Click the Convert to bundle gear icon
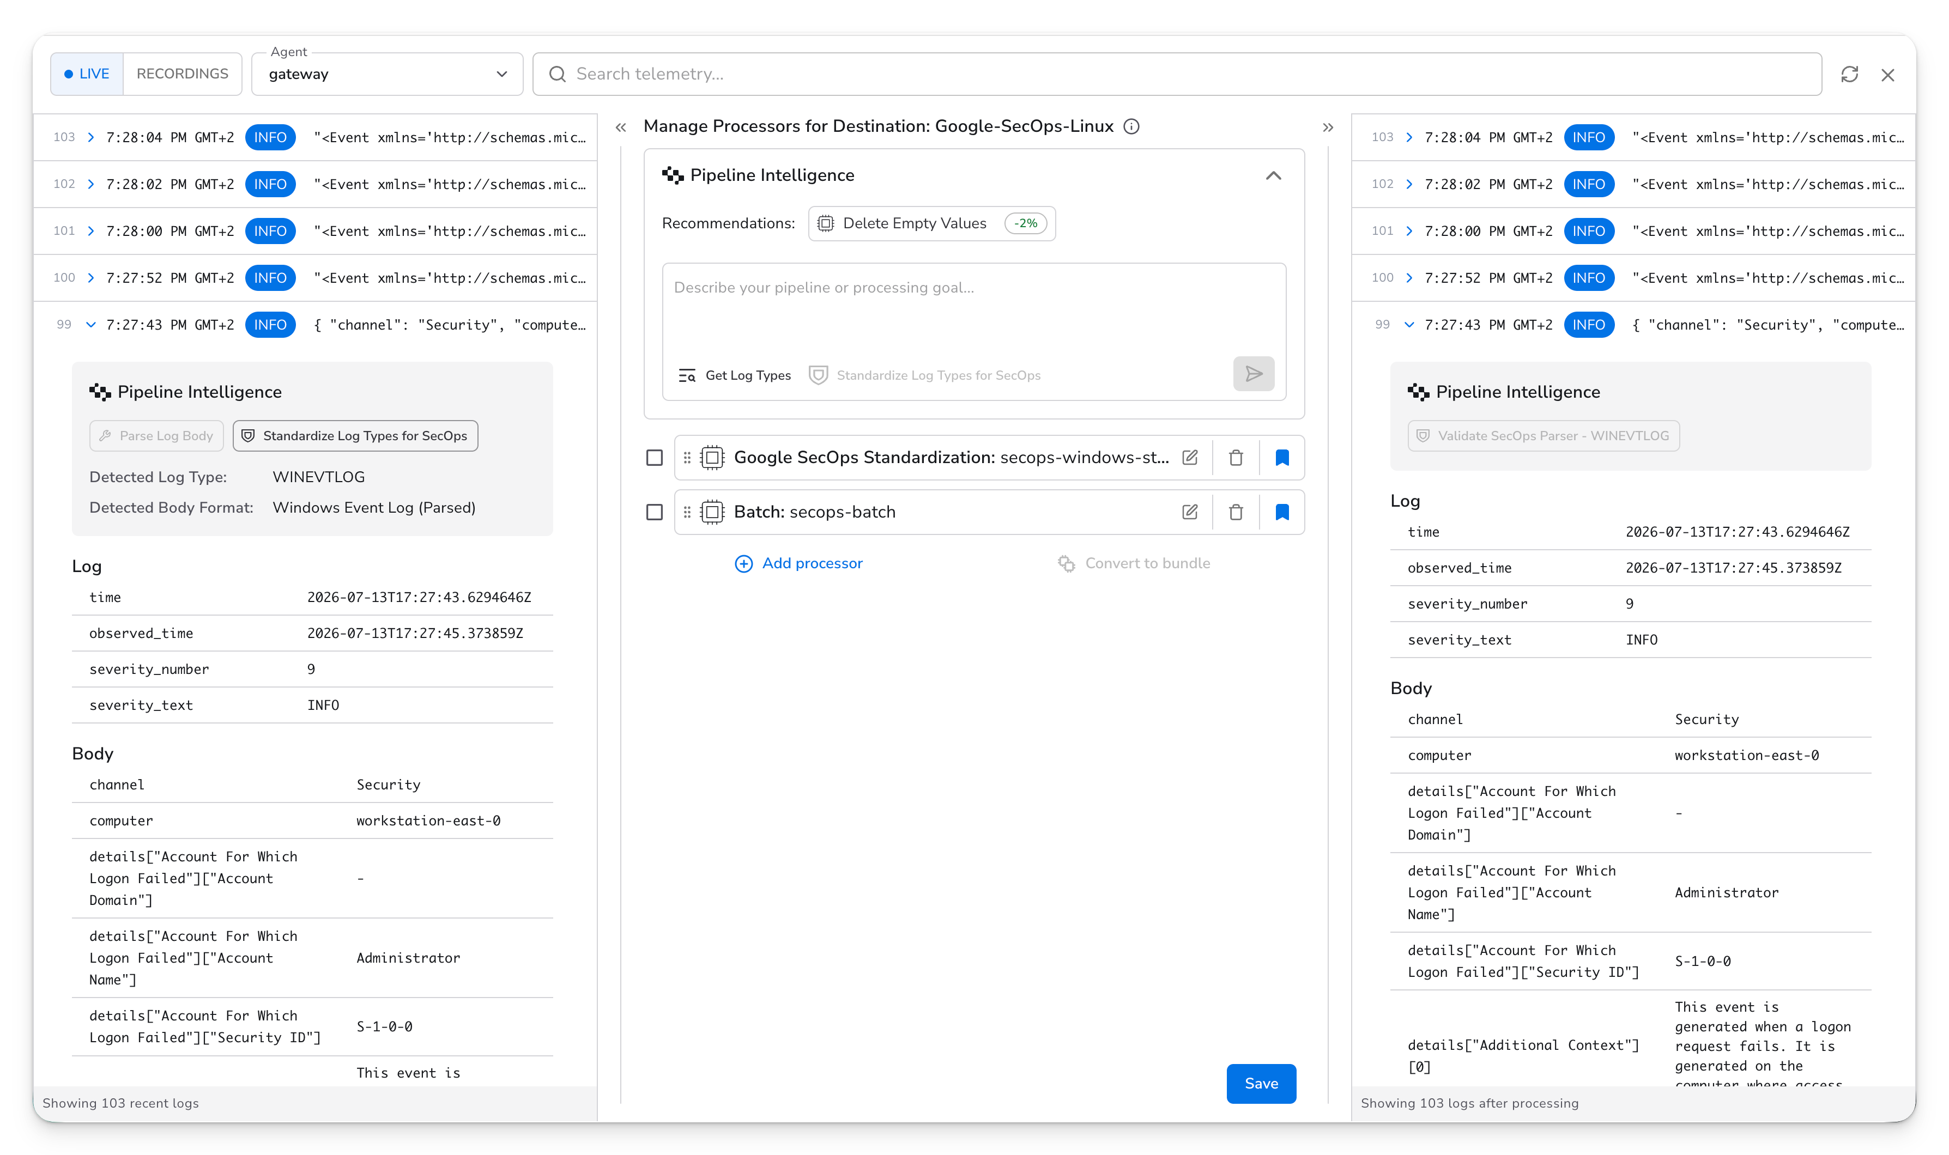 tap(1066, 563)
